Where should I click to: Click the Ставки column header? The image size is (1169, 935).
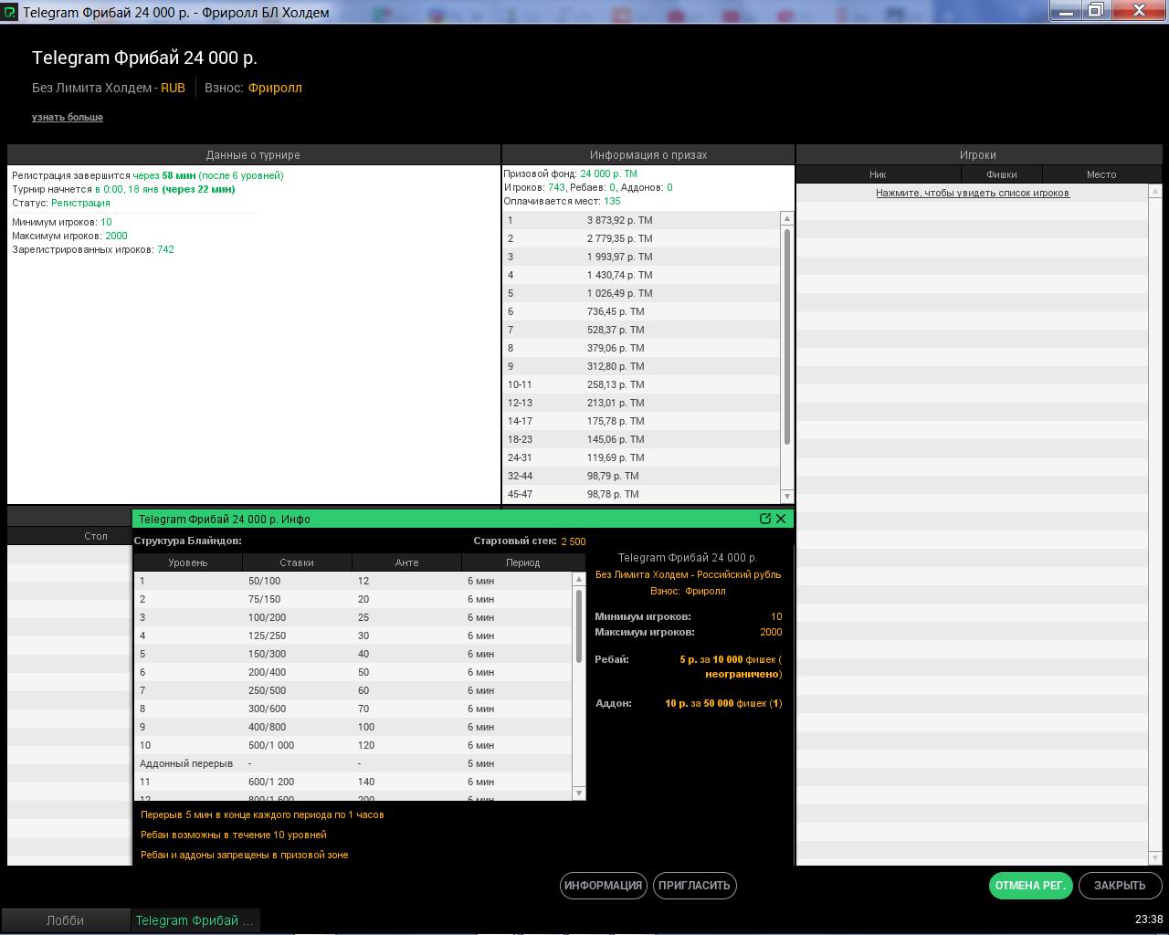[297, 562]
